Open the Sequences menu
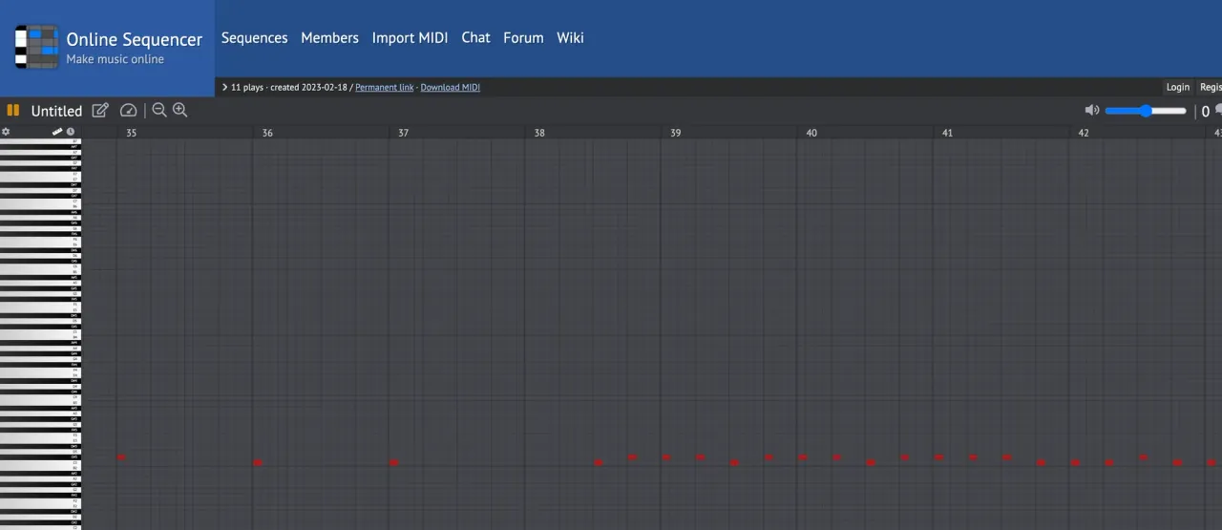 pos(254,38)
